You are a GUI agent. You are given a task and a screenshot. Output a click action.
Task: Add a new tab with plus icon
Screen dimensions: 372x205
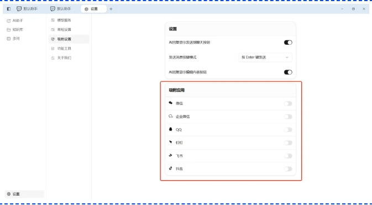pos(111,9)
